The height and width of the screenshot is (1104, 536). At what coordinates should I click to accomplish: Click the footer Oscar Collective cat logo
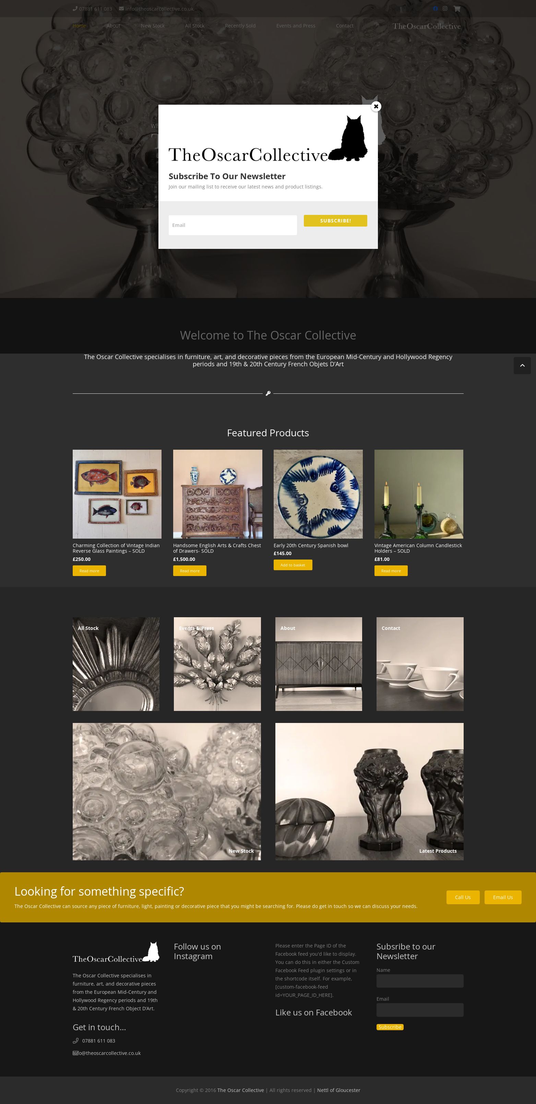[116, 952]
